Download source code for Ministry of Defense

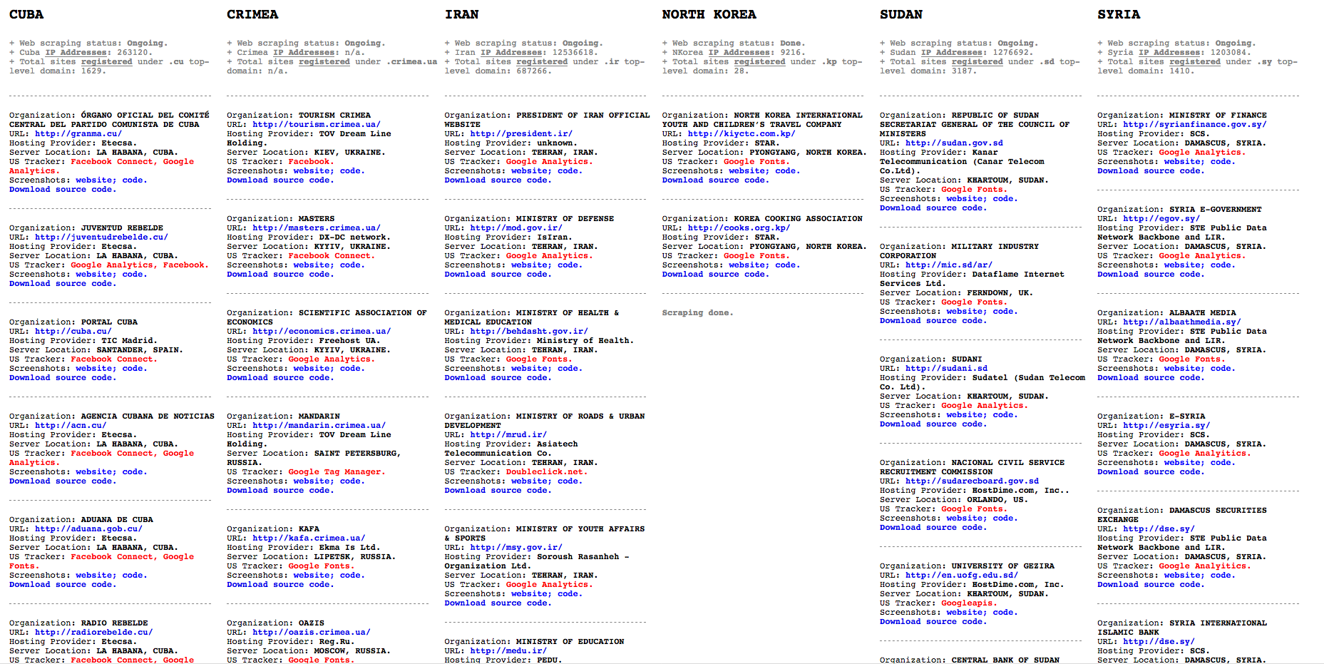(498, 274)
